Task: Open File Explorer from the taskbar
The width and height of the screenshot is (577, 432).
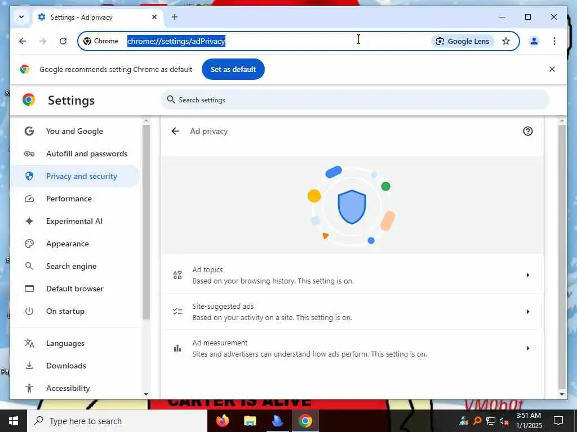Action: (250, 421)
